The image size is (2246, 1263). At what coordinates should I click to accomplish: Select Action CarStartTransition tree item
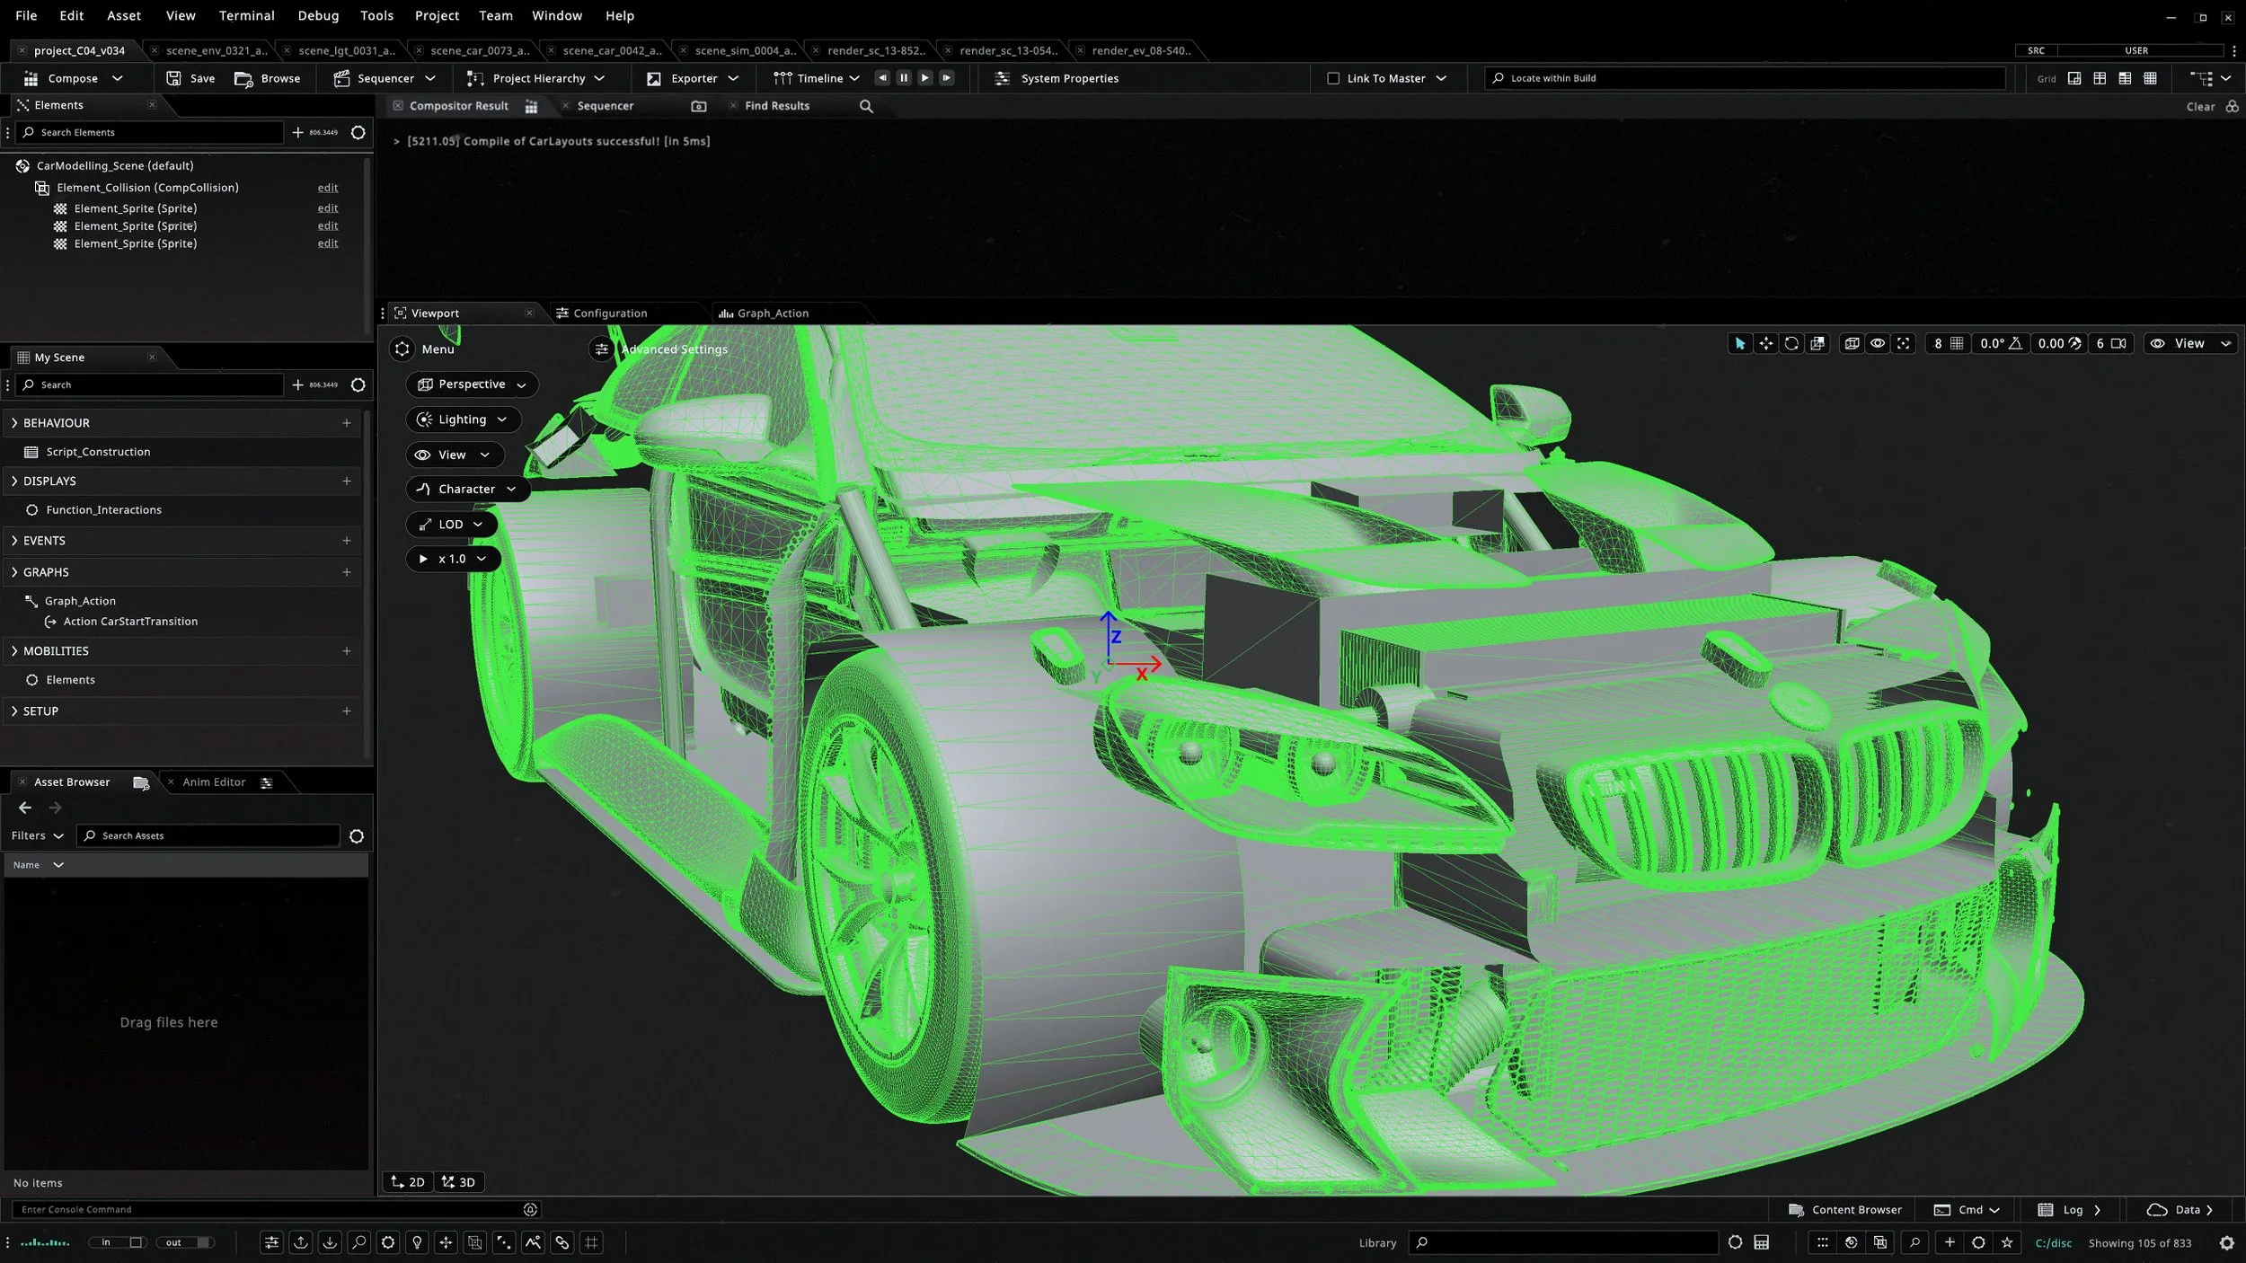(x=130, y=622)
